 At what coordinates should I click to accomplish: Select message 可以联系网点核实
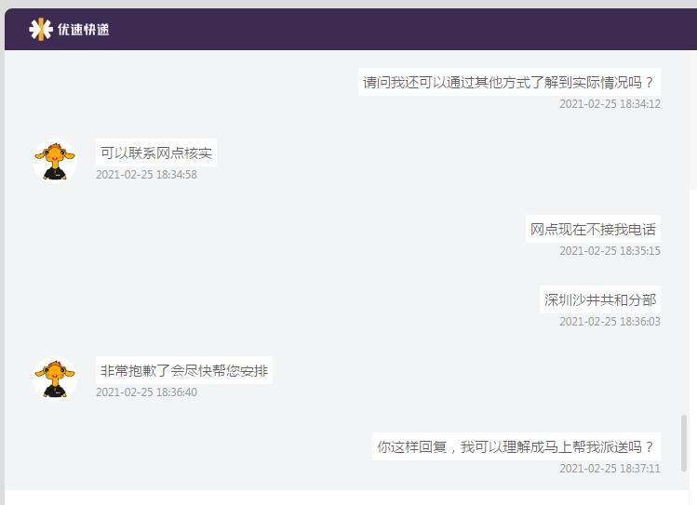(156, 153)
